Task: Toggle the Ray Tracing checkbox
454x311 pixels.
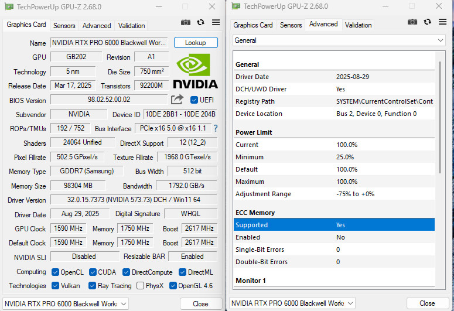Action: (x=93, y=286)
